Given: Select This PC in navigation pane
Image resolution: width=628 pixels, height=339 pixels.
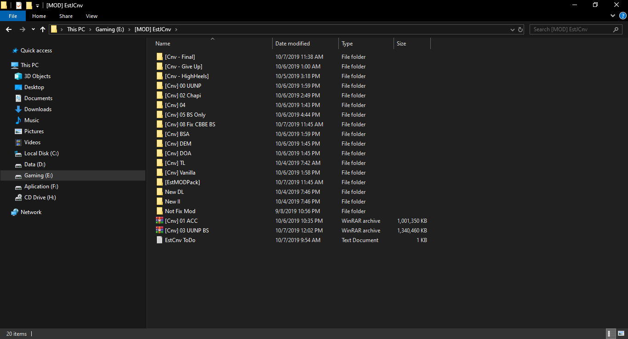Looking at the screenshot, I should pos(29,65).
